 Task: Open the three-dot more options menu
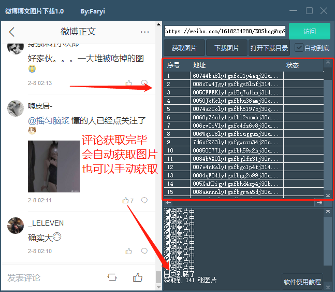coord(144,32)
